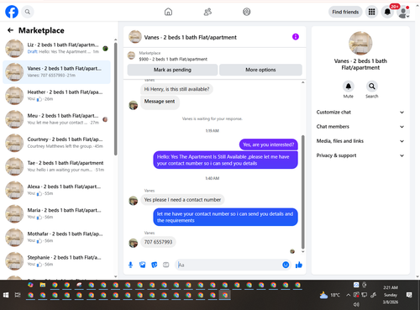Screen dimensions: 420x310
Task: Open the apps grid menu icon
Action: click(371, 12)
